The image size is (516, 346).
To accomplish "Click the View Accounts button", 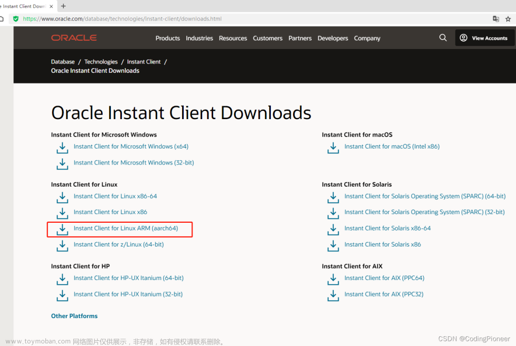I will click(485, 38).
